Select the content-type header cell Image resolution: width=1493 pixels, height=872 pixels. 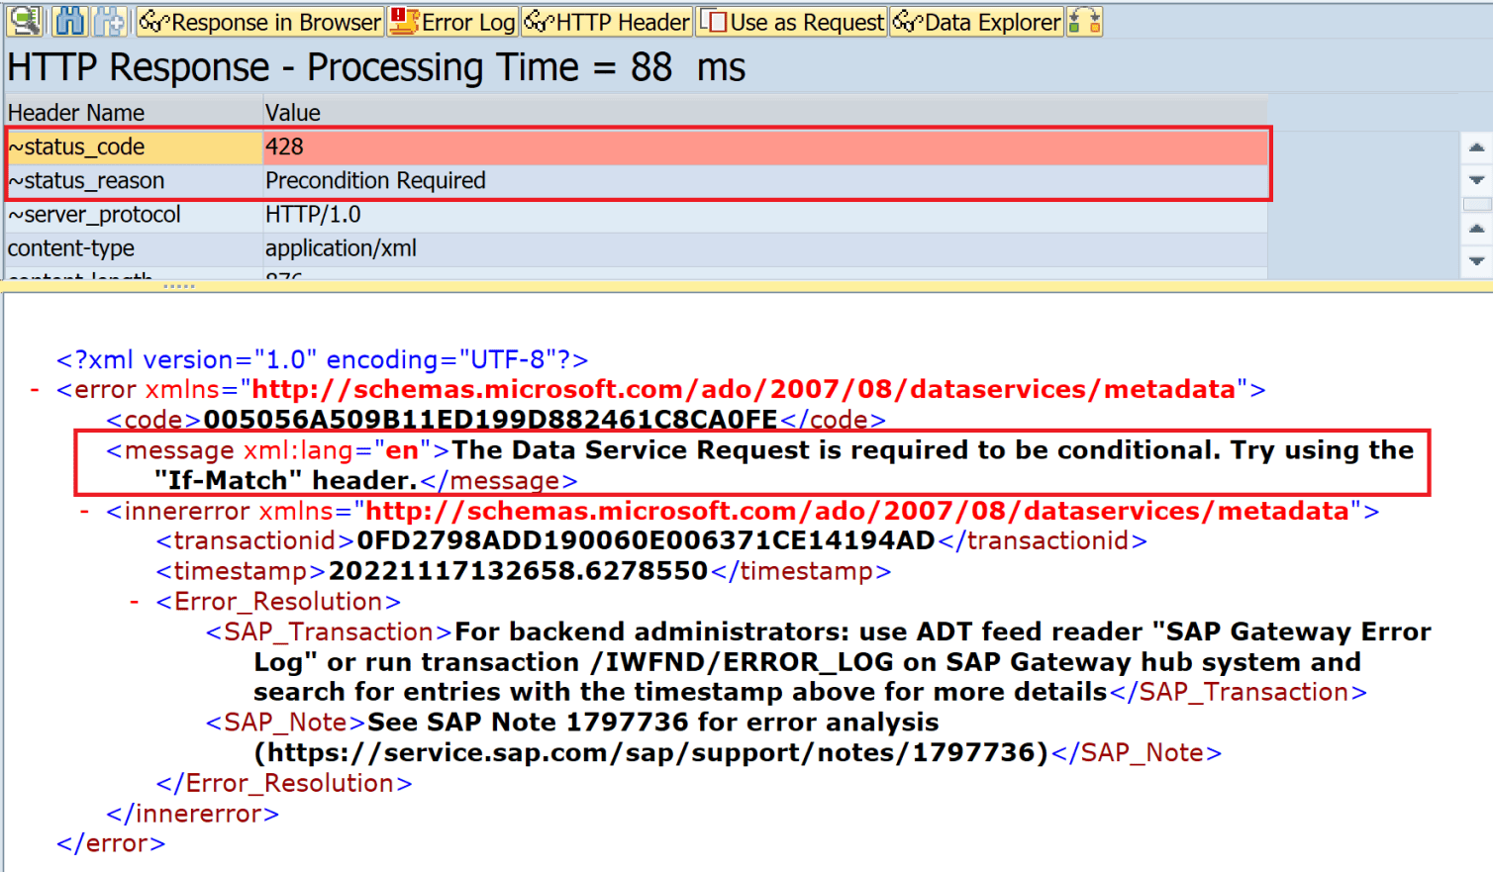coord(134,248)
